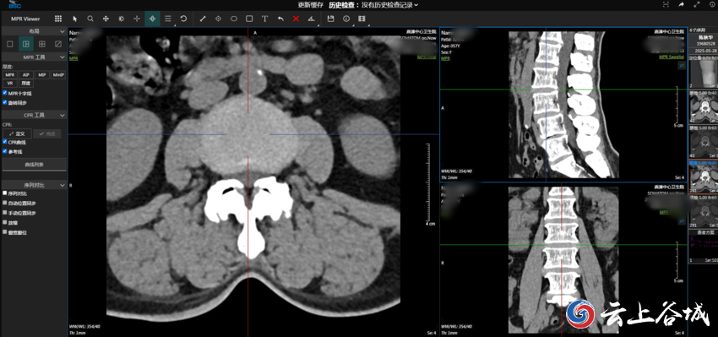Click the MinIP thickness mode button
The image size is (718, 337).
click(x=57, y=74)
